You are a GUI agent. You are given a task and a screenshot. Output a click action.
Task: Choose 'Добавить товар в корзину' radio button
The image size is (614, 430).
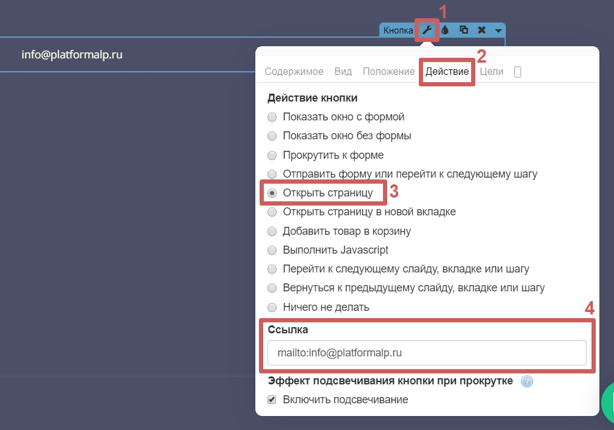tap(272, 231)
